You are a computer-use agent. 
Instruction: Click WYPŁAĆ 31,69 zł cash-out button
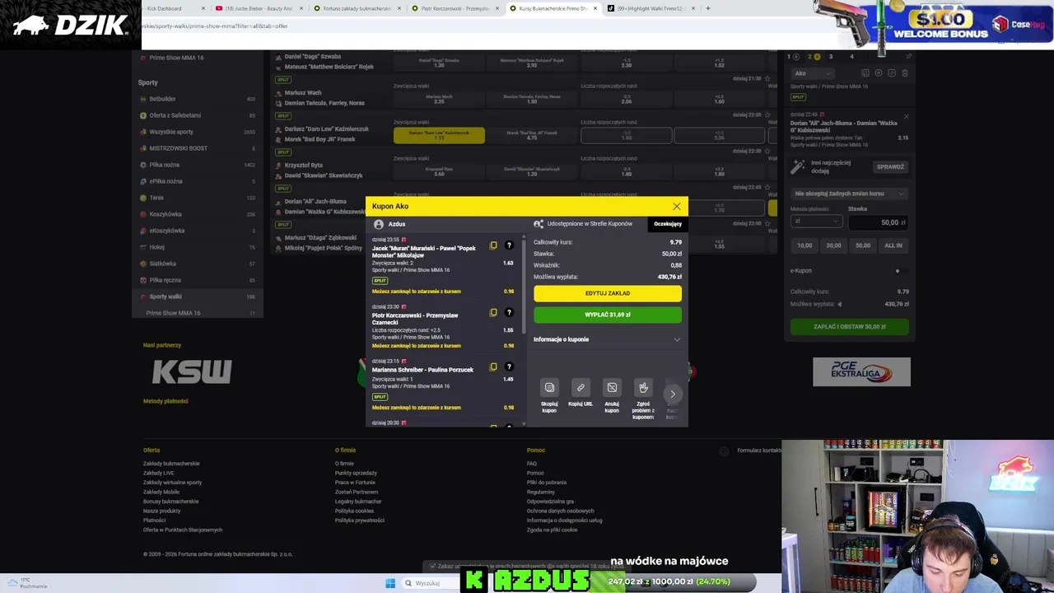point(608,315)
